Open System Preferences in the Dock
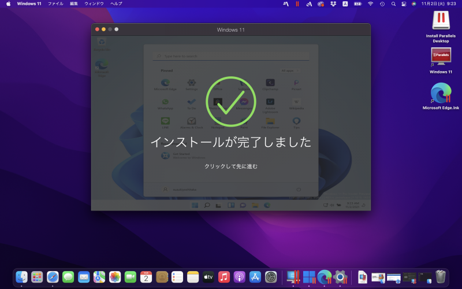The height and width of the screenshot is (289, 462). 271,277
